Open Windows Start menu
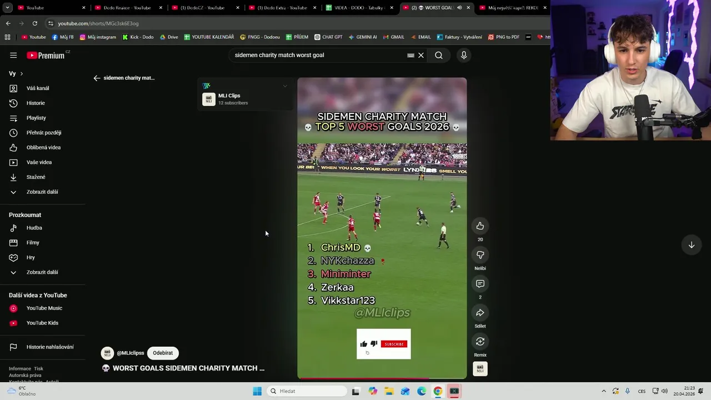 coord(257,391)
